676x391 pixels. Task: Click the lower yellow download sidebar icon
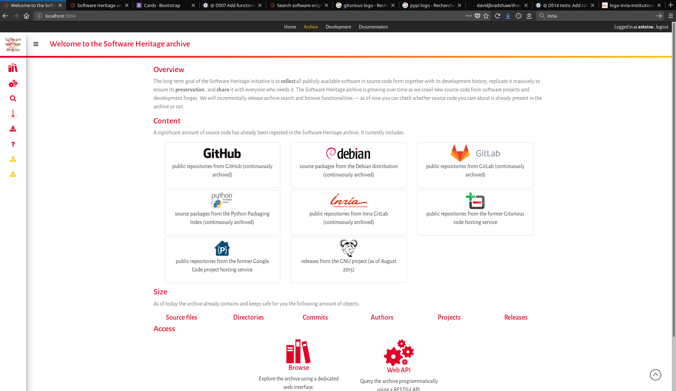pos(13,174)
